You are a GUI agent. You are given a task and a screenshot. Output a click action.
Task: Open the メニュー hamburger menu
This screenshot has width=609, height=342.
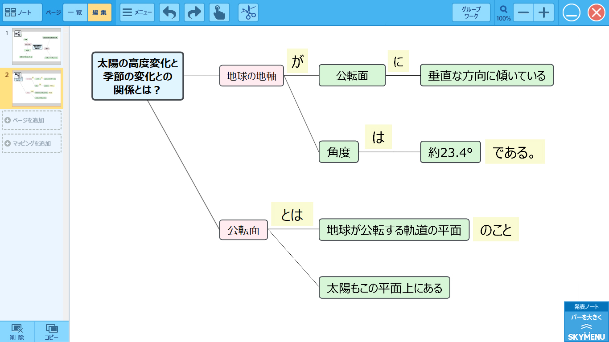(x=137, y=12)
